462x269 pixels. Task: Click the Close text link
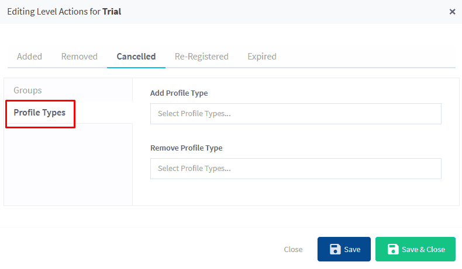tap(293, 249)
